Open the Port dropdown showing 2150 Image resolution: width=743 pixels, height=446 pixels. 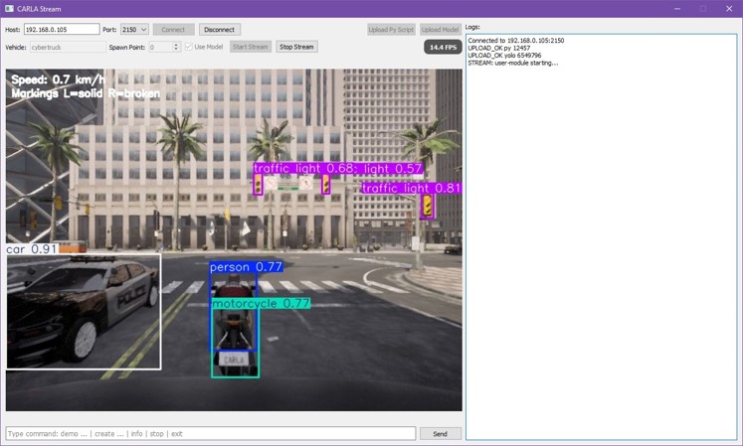(134, 30)
